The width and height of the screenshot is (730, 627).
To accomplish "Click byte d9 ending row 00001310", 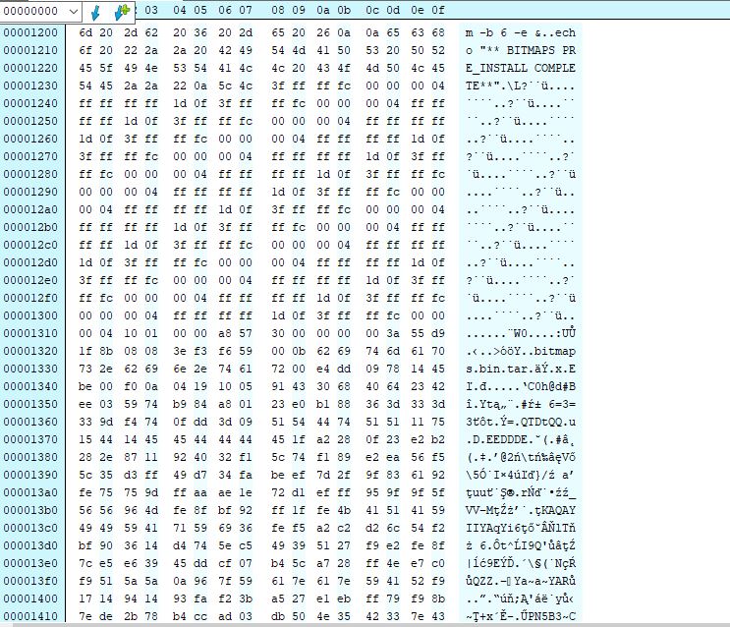I will coord(438,333).
